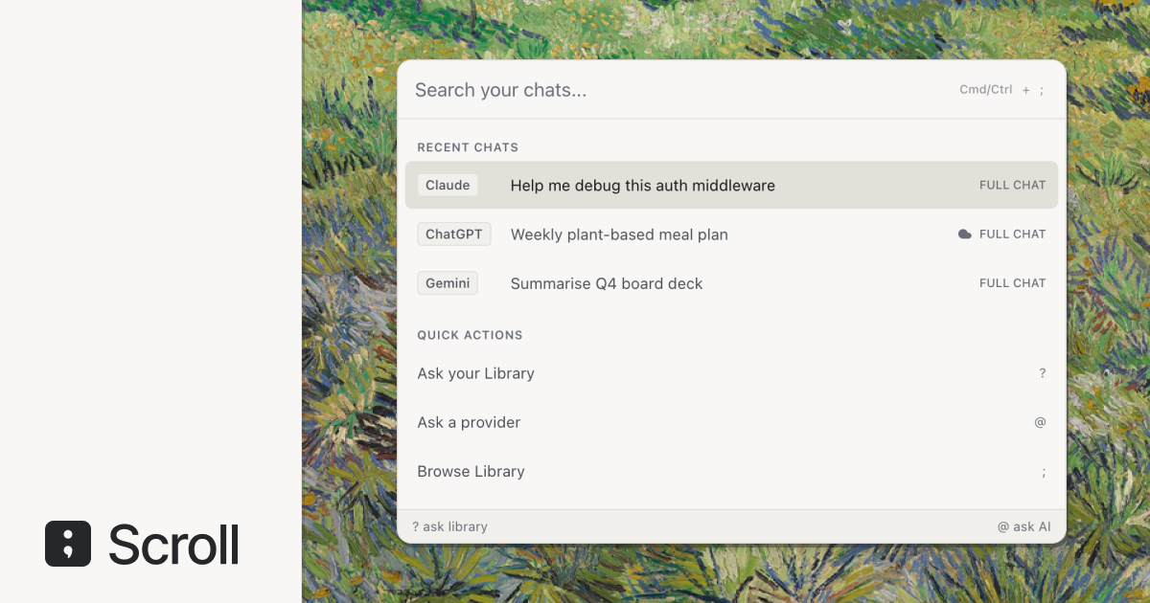Click the RECENT CHATS section heading
Screen dimensions: 1150x603
pos(468,147)
